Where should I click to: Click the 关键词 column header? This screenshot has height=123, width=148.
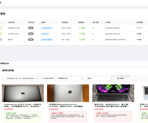(x=43, y=22)
